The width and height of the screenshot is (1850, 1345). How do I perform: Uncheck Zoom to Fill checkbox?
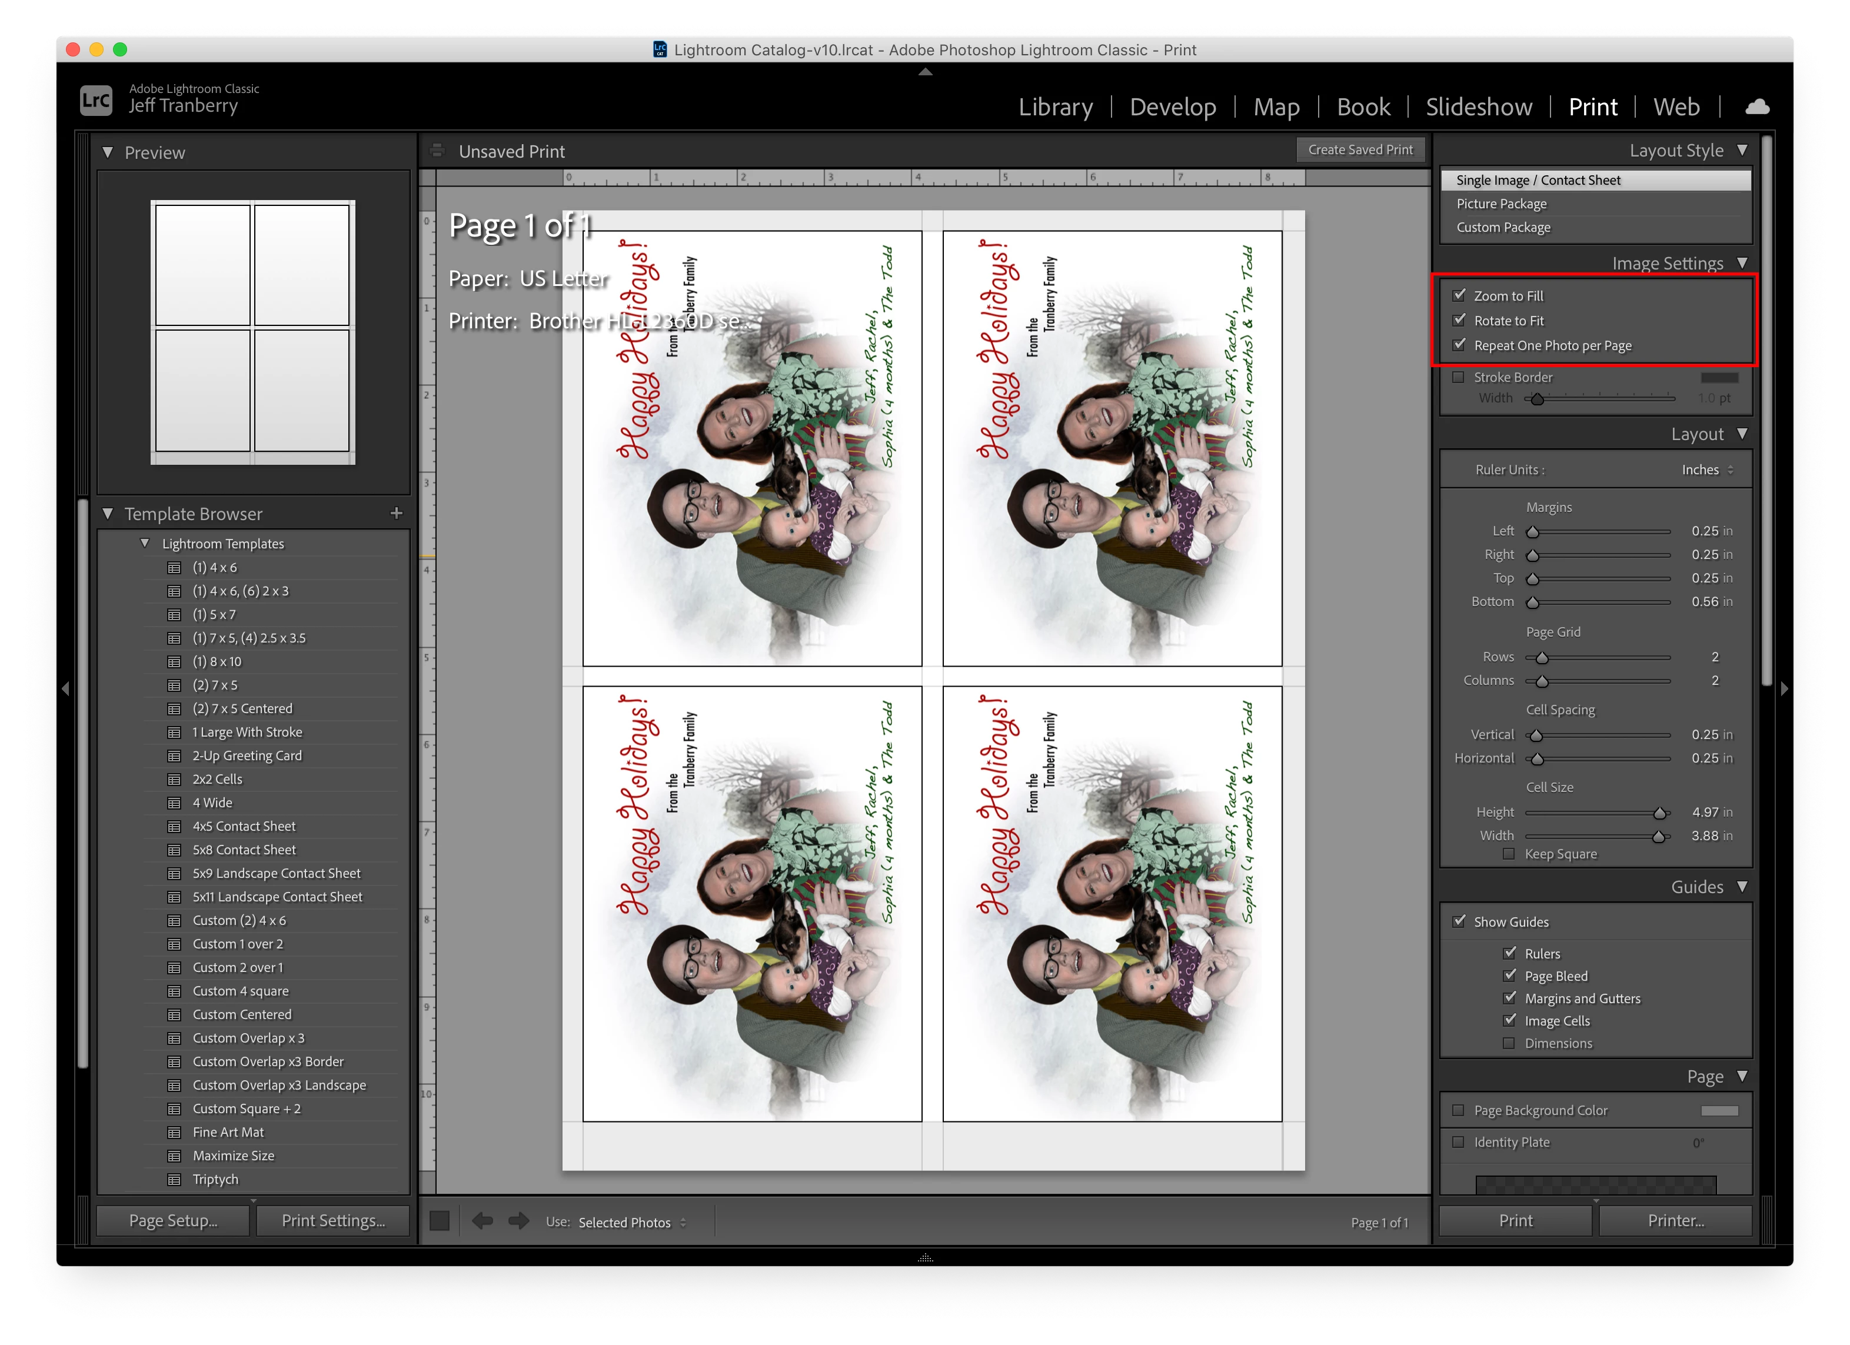(x=1459, y=295)
